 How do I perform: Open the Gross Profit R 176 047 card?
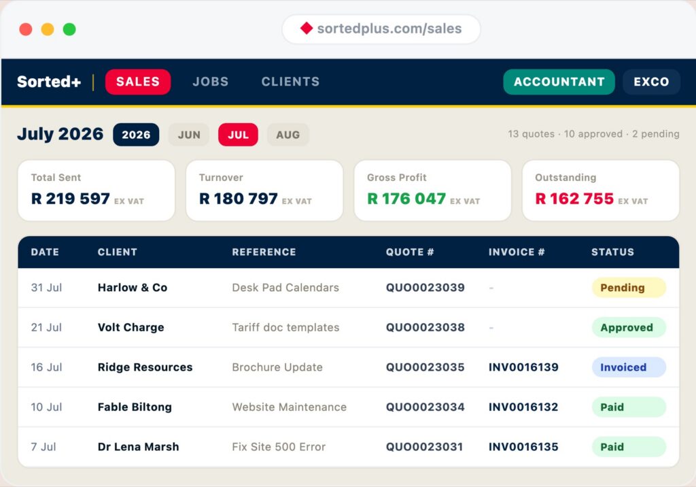pos(433,190)
